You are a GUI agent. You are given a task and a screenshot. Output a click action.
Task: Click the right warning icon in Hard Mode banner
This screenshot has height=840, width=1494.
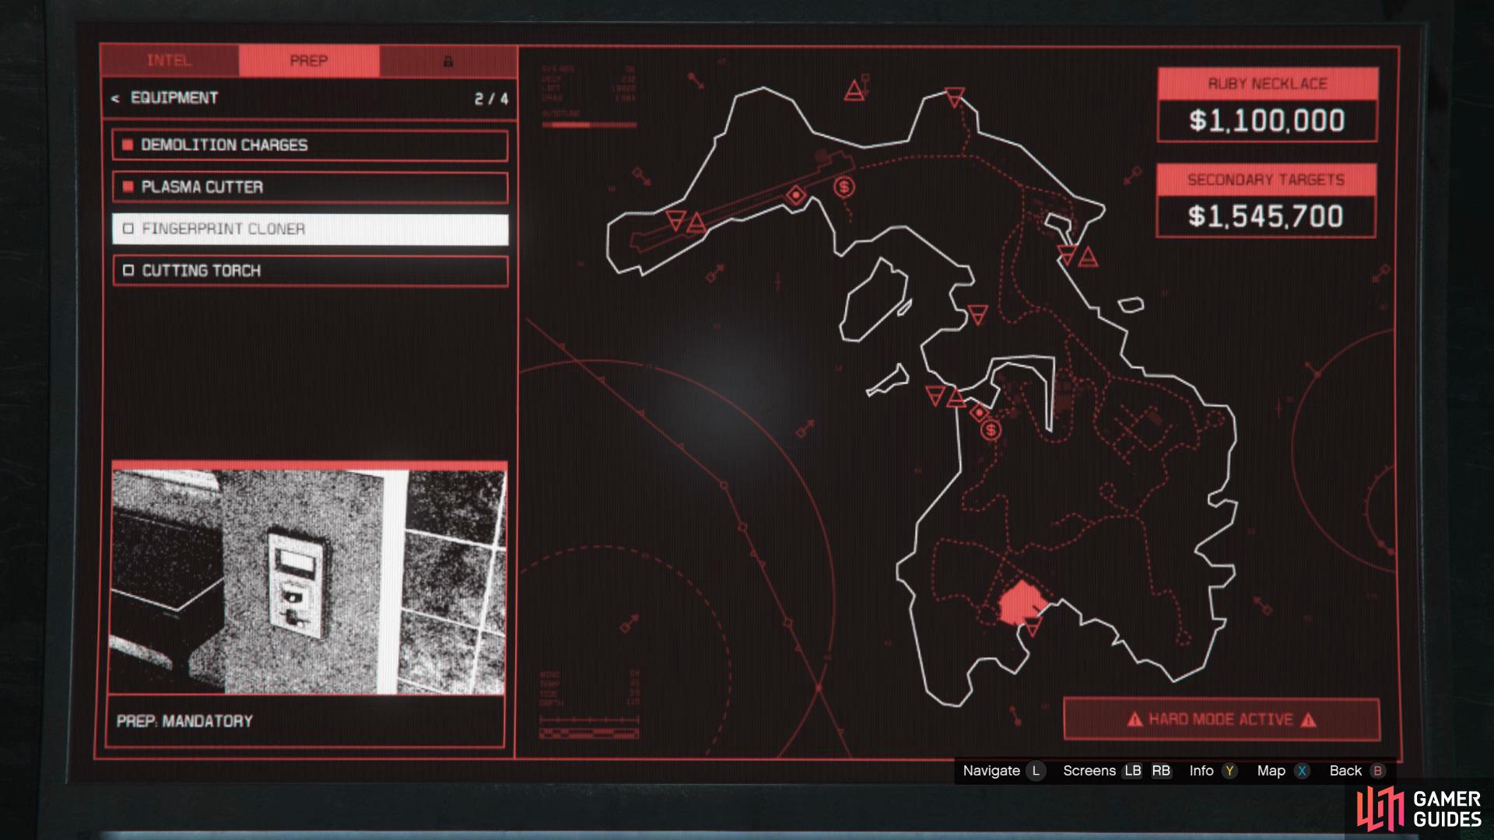(x=1309, y=719)
